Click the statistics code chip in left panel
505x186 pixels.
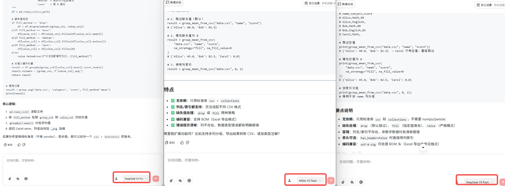click(112, 137)
